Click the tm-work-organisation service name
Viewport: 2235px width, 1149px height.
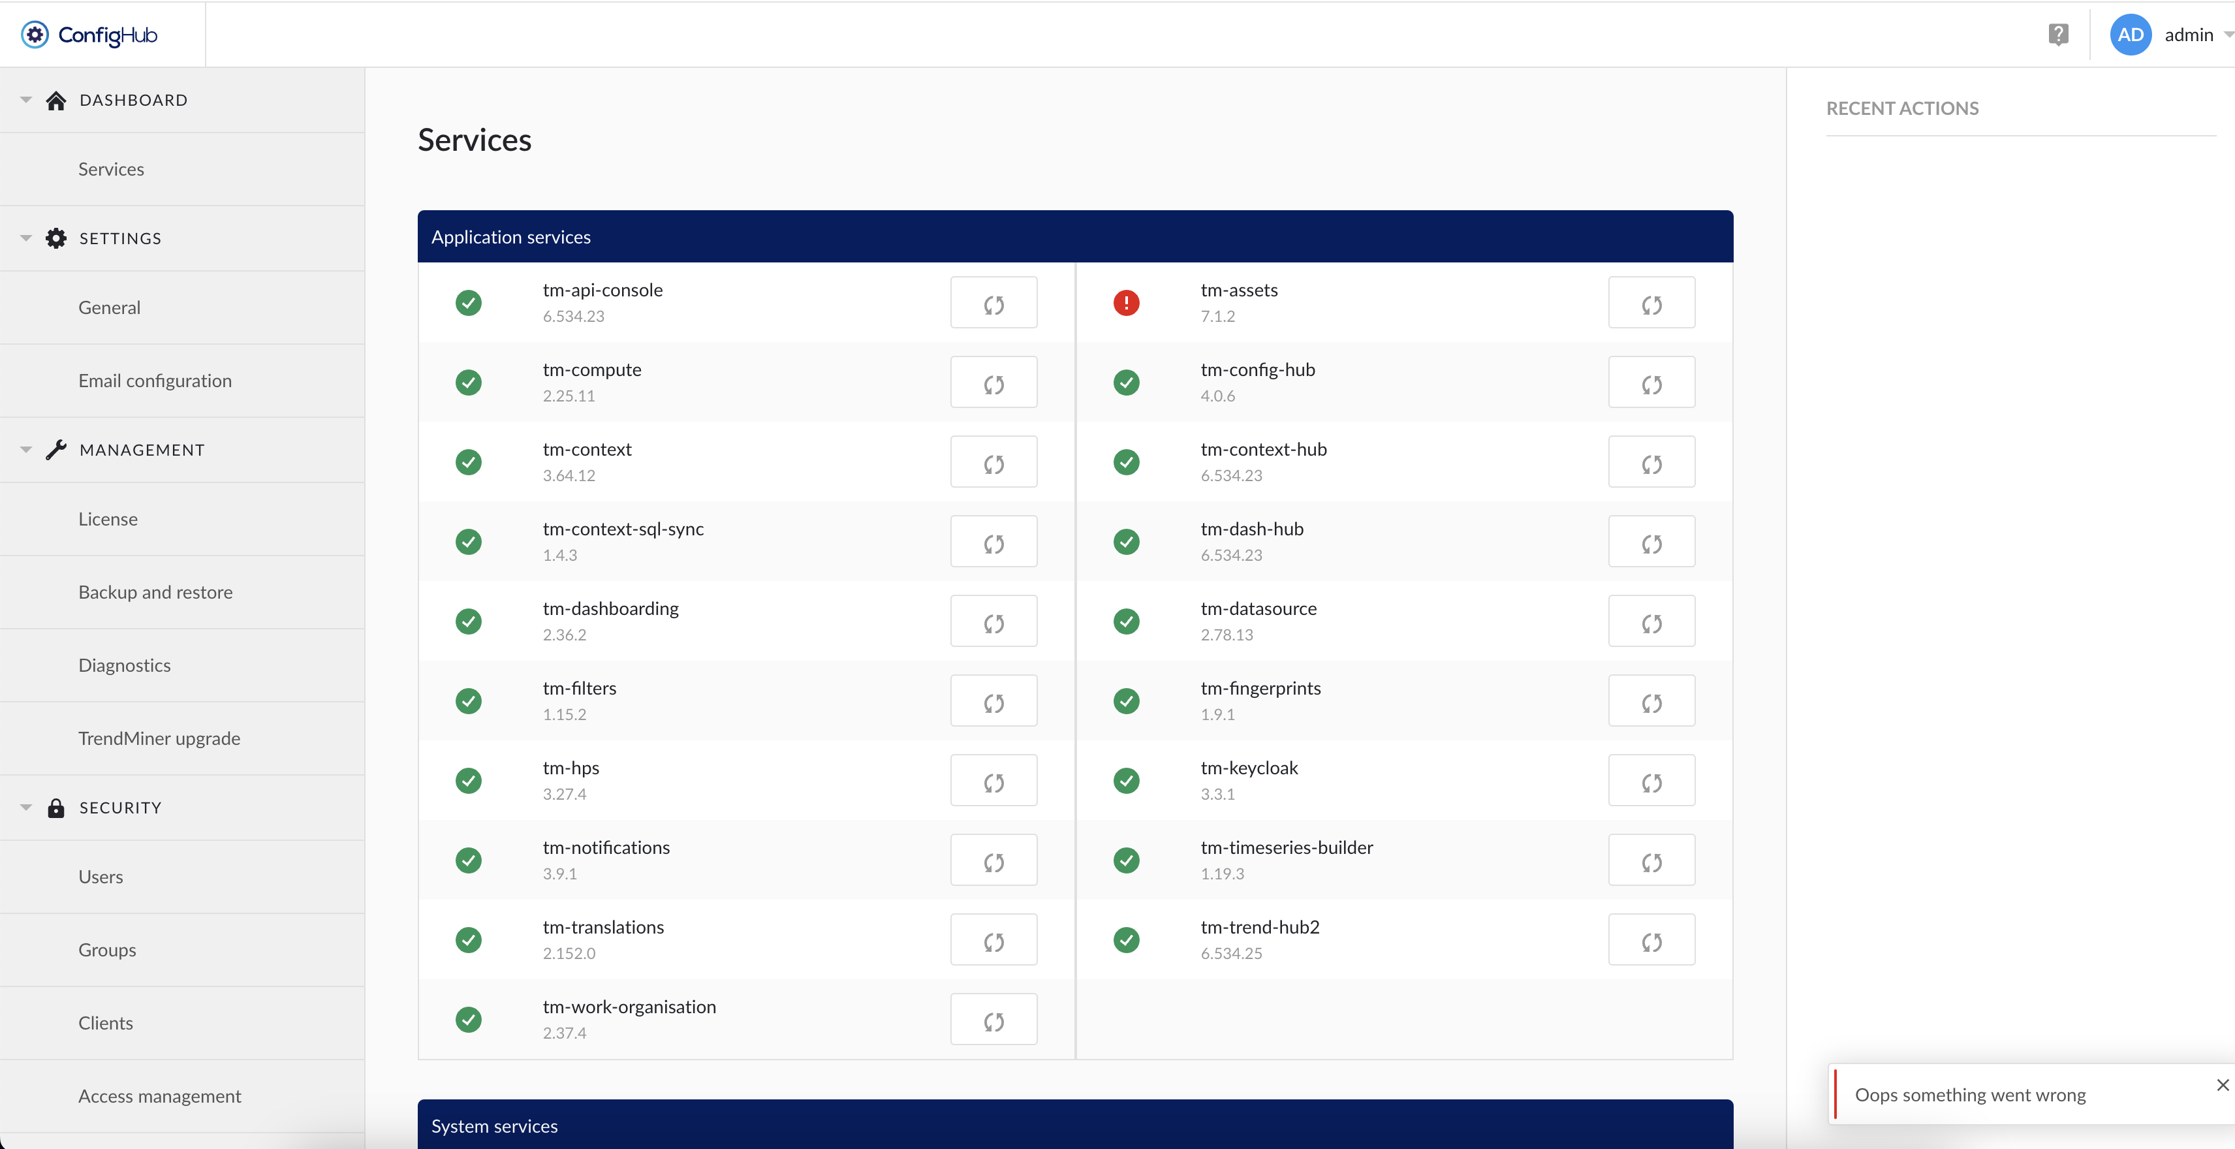click(629, 1007)
